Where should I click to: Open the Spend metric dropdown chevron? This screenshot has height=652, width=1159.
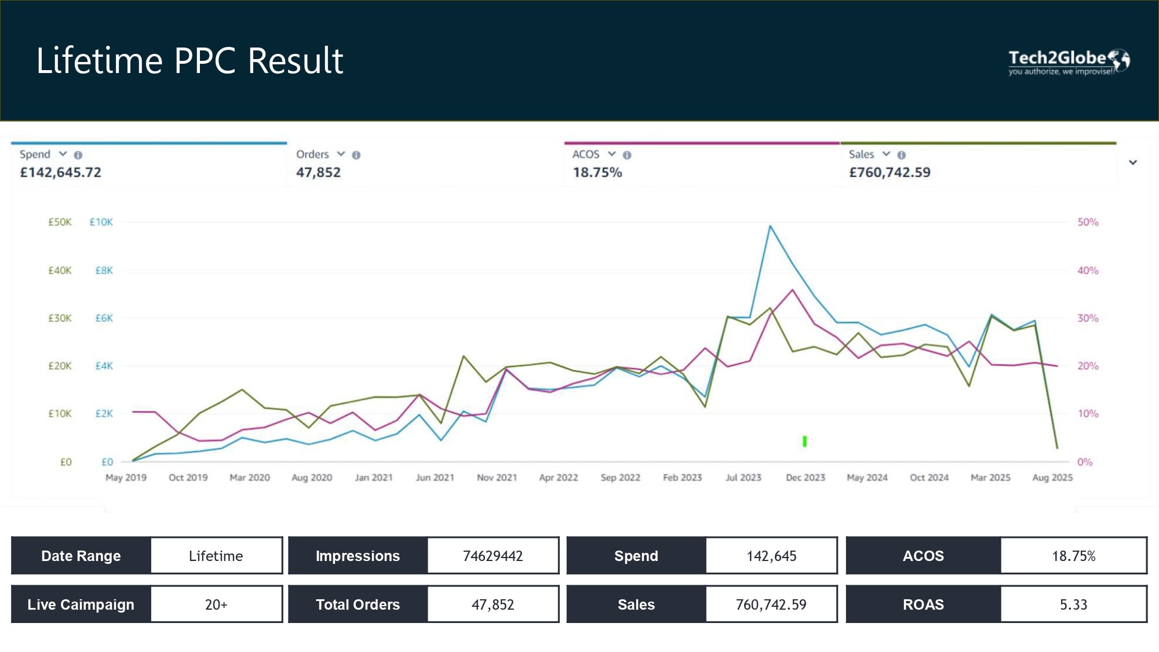point(63,154)
